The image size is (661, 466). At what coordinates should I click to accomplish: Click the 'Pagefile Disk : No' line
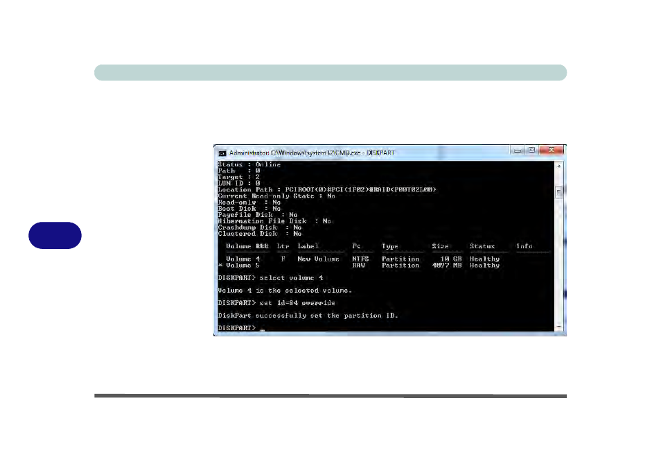(x=258, y=215)
